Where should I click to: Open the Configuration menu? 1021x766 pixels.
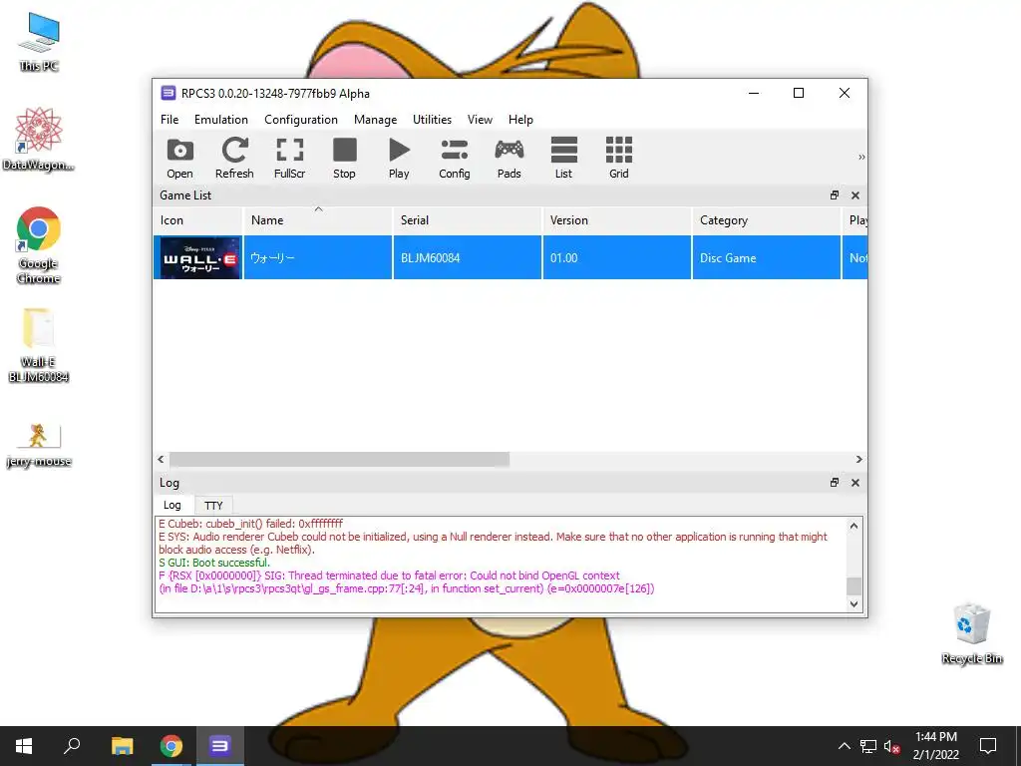click(301, 120)
